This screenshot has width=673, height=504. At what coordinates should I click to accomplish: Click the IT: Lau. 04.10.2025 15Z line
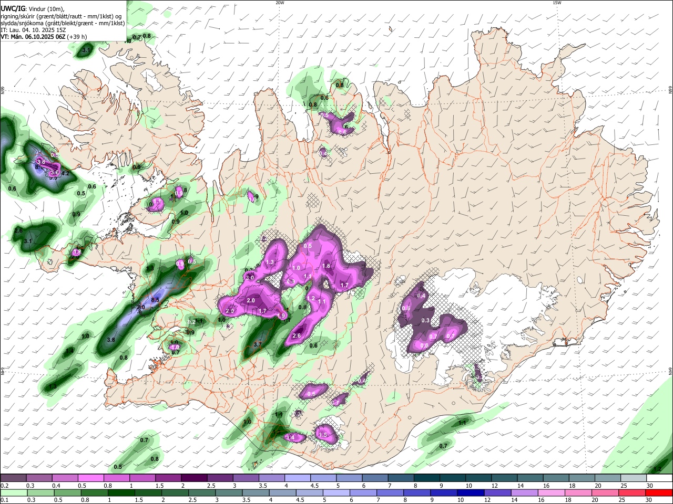pos(33,30)
